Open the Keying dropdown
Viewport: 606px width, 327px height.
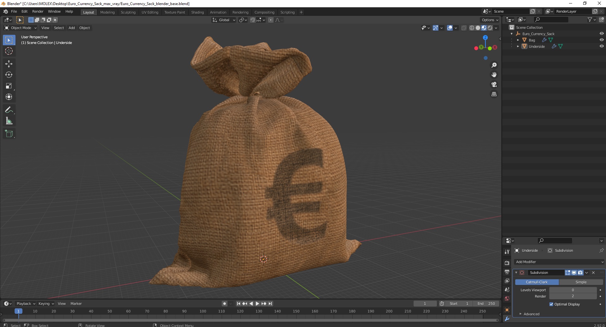[46, 304]
